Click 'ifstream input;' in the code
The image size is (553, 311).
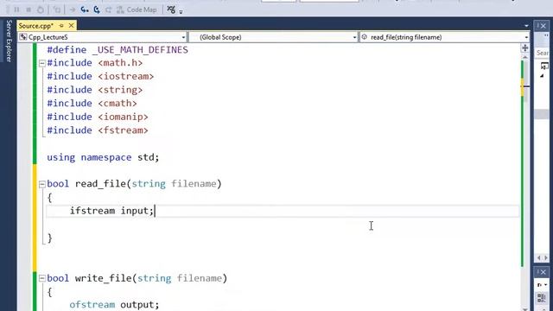click(x=111, y=211)
